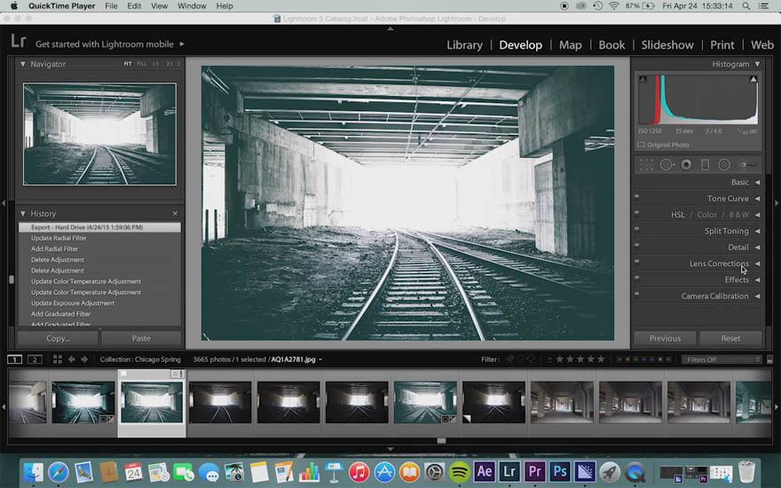Click the Lightroom Lr logo identity plate
The width and height of the screenshot is (781, 488).
coord(19,42)
